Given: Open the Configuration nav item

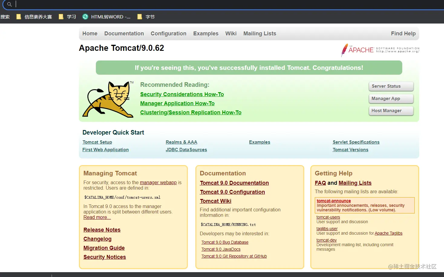Looking at the screenshot, I should 168,34.
